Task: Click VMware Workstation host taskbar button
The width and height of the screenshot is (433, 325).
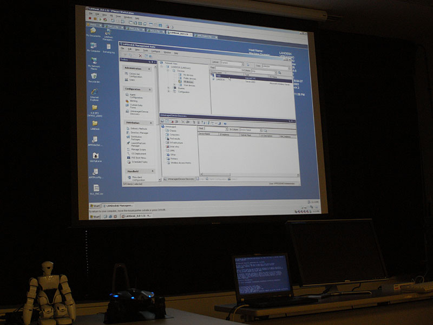Action: (x=136, y=216)
